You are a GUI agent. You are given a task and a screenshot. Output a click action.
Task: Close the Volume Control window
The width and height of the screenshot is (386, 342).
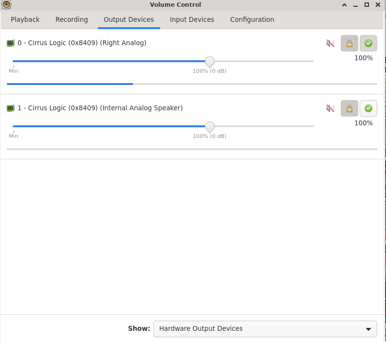pyautogui.click(x=378, y=5)
